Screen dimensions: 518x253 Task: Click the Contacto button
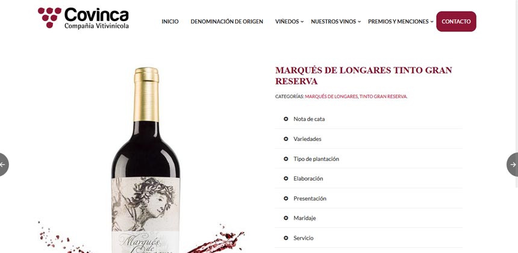[456, 22]
